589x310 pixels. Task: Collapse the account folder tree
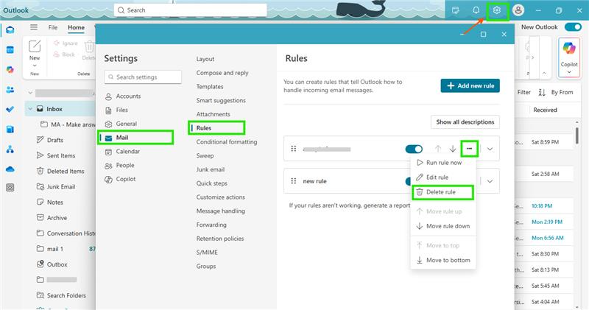30,93
